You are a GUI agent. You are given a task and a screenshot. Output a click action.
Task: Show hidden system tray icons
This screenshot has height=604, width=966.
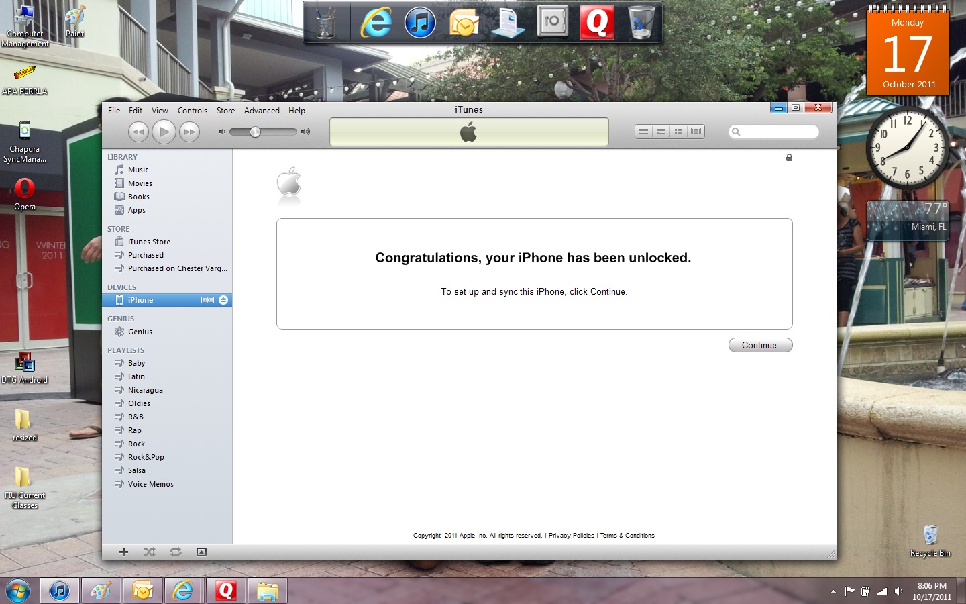pyautogui.click(x=833, y=591)
